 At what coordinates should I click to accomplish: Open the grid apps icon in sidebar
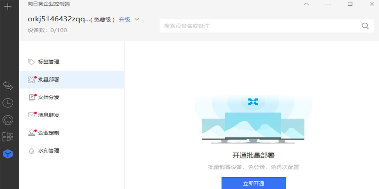[8, 137]
